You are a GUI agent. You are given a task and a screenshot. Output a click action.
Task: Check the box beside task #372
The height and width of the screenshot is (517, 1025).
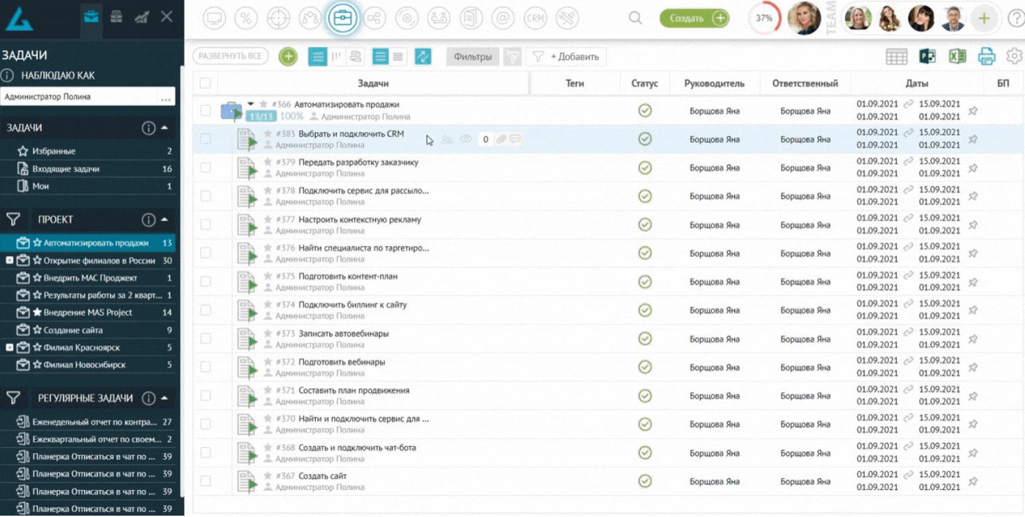click(205, 367)
